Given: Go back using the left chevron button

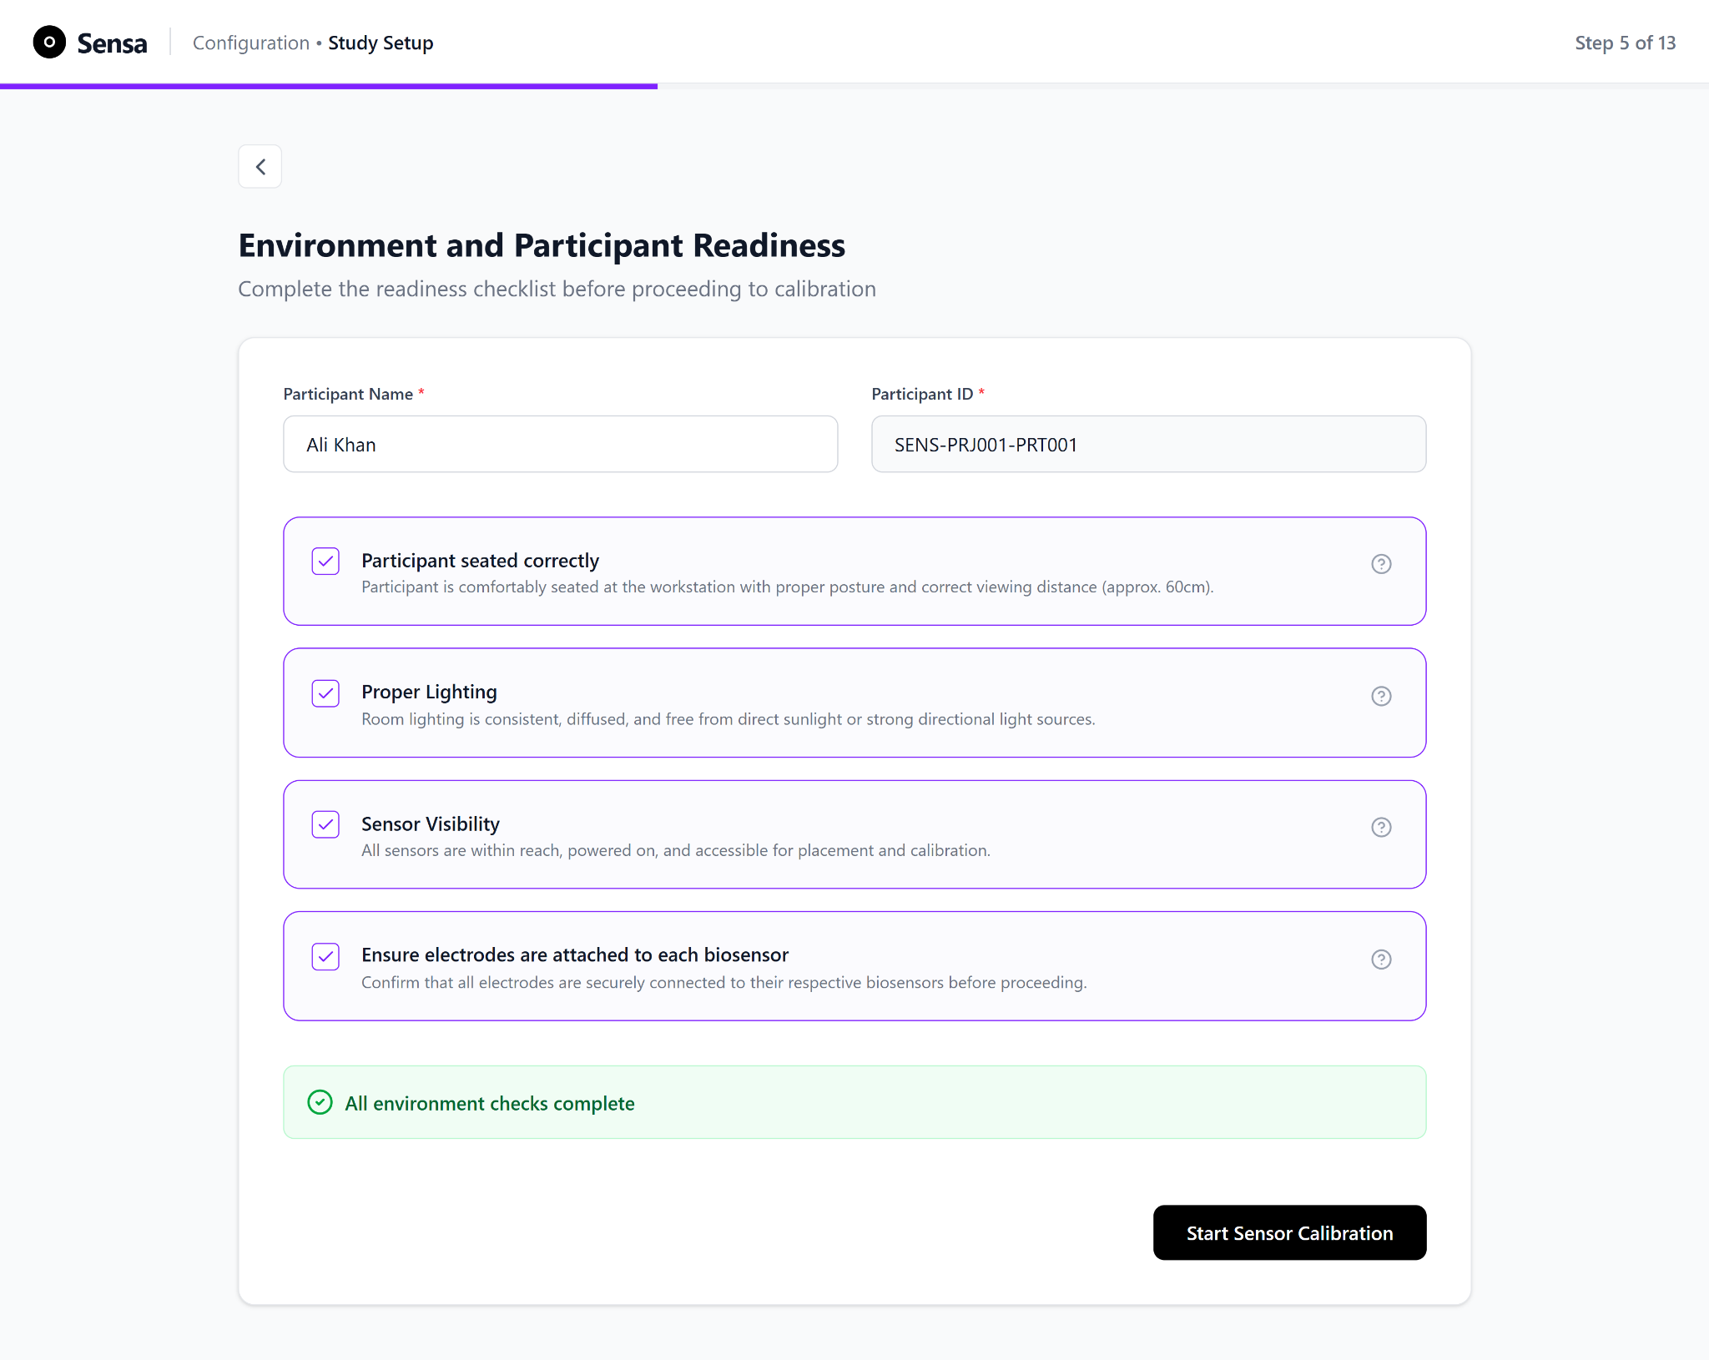Looking at the screenshot, I should pos(260,167).
